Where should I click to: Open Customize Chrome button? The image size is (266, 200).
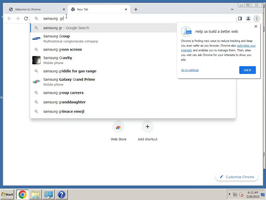click(237, 177)
